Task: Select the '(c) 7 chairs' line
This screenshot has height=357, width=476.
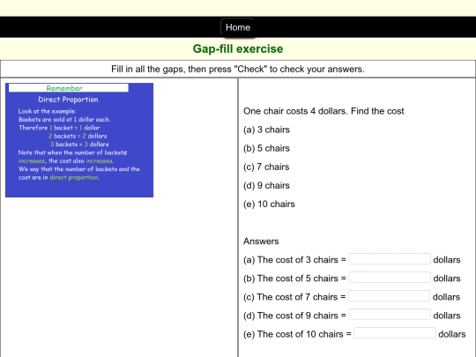Action: point(266,167)
